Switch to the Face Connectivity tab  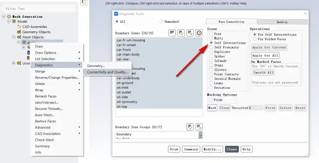pos(232,21)
